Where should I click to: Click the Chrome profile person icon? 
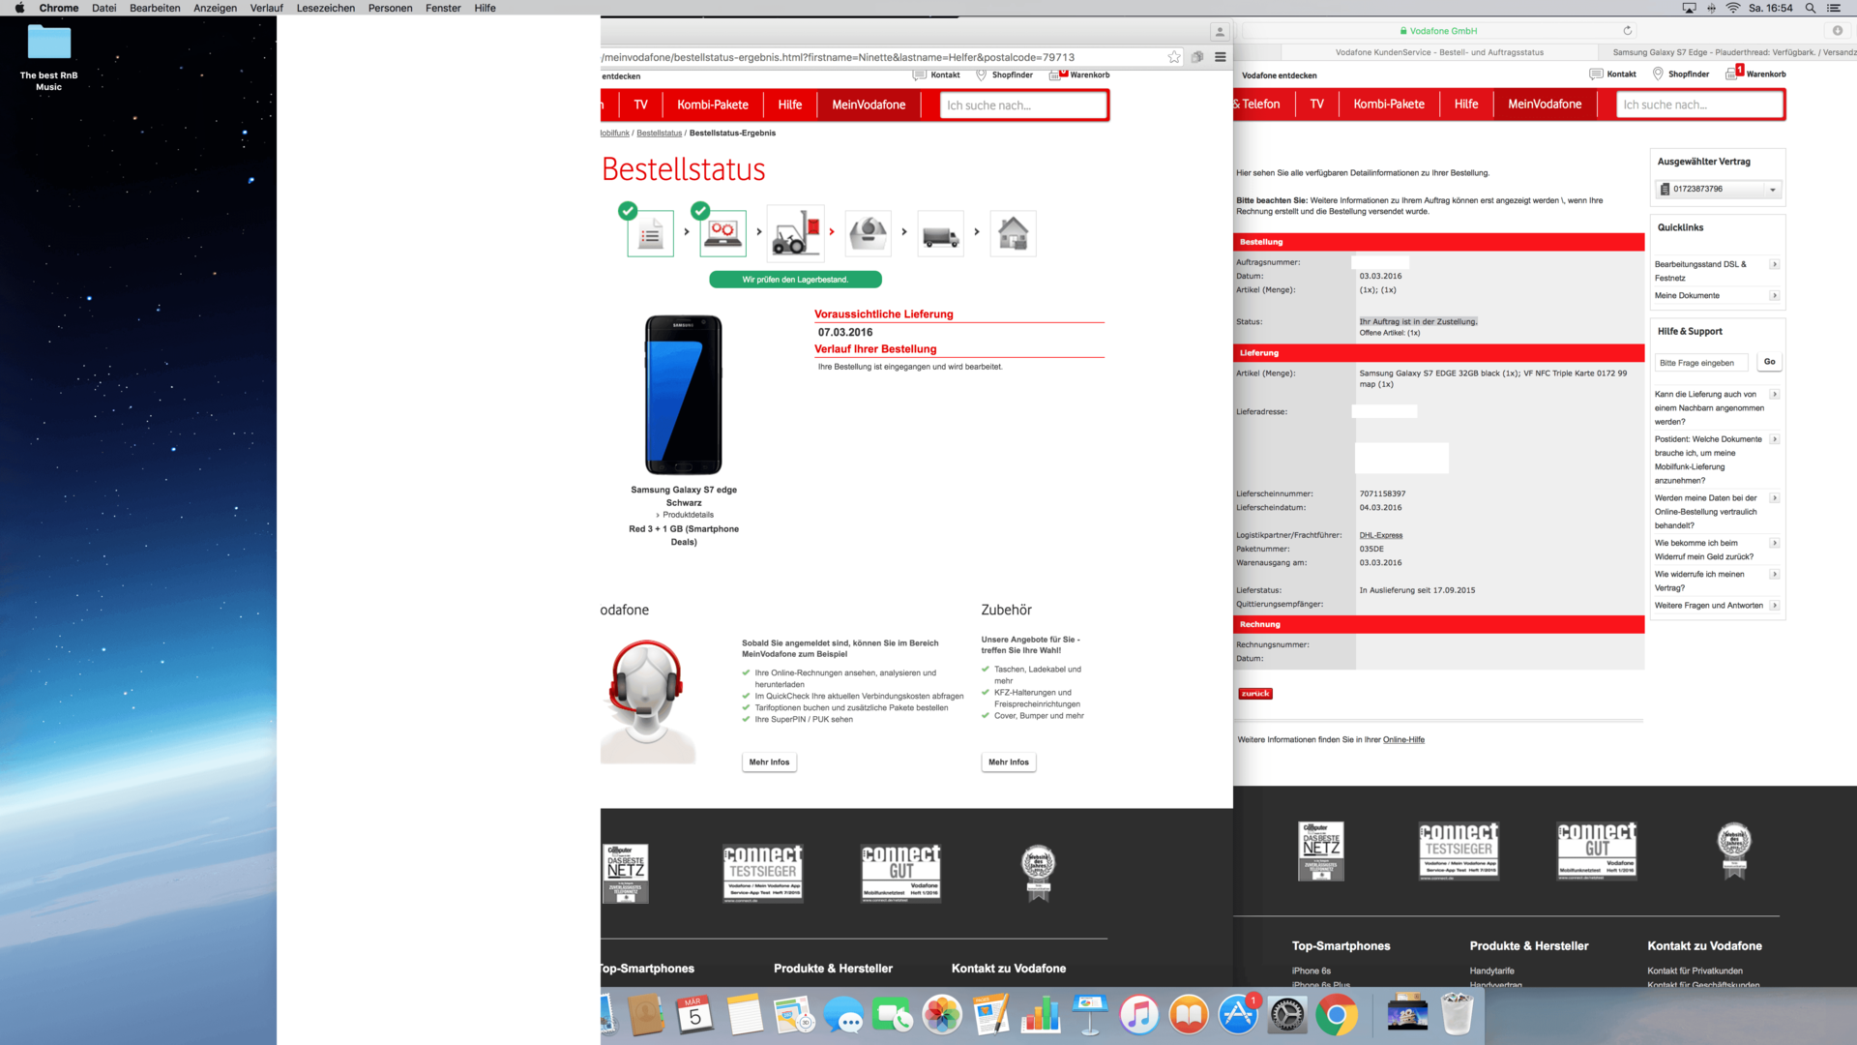point(1220,32)
